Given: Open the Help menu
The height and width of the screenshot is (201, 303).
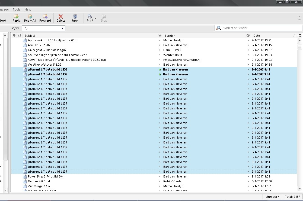Looking at the screenshot, I should 28,9.
